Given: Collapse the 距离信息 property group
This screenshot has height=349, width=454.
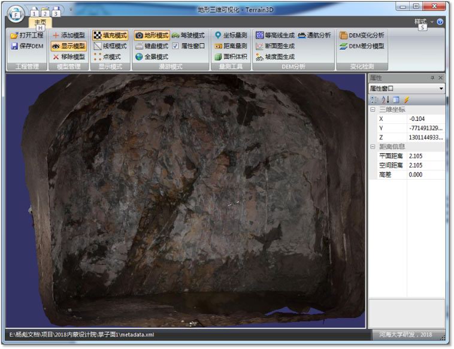Looking at the screenshot, I should [x=373, y=147].
